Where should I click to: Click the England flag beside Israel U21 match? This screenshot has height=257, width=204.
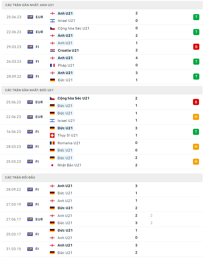tap(52, 13)
